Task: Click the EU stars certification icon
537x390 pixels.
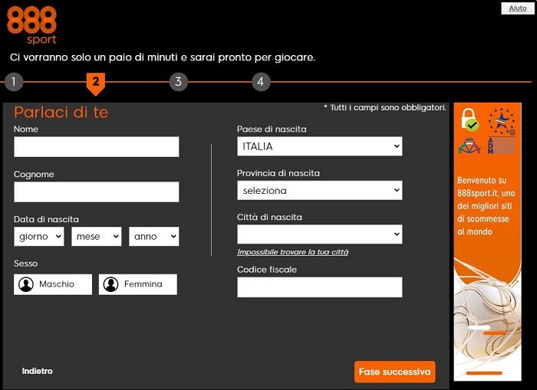Action: click(502, 121)
